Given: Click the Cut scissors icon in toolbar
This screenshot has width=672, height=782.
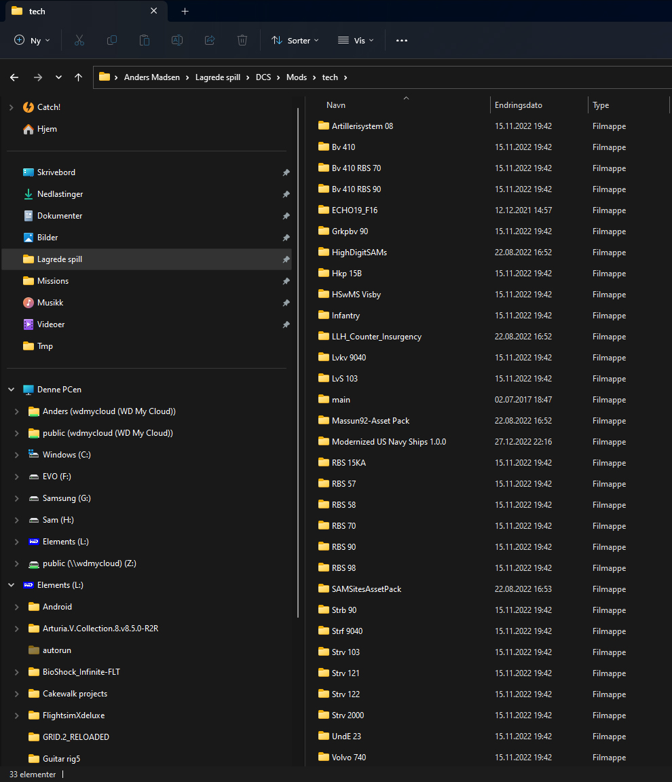Looking at the screenshot, I should click(79, 41).
